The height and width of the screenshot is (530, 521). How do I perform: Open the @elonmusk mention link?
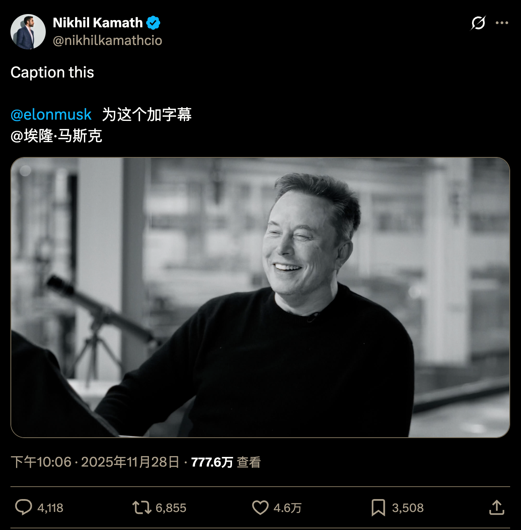click(51, 114)
